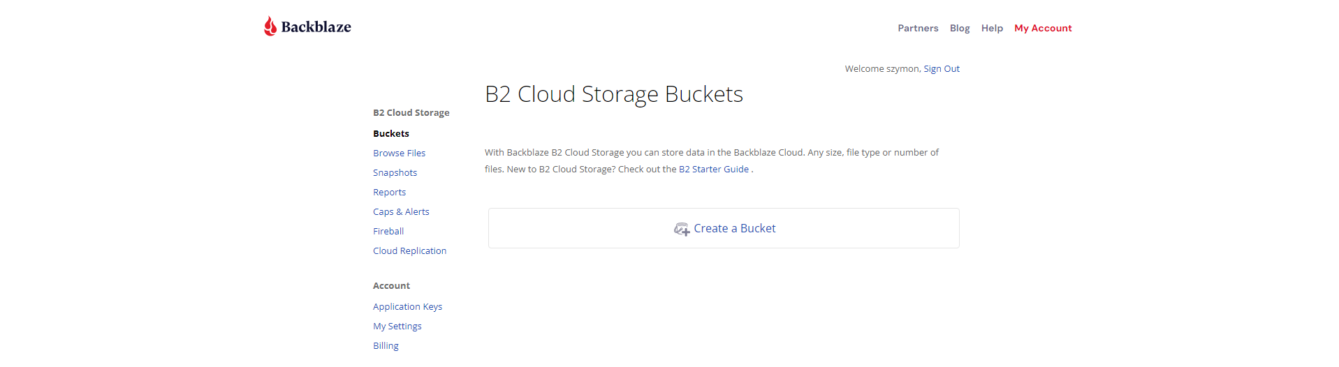Click the Backblaze wordmark text

[x=316, y=27]
